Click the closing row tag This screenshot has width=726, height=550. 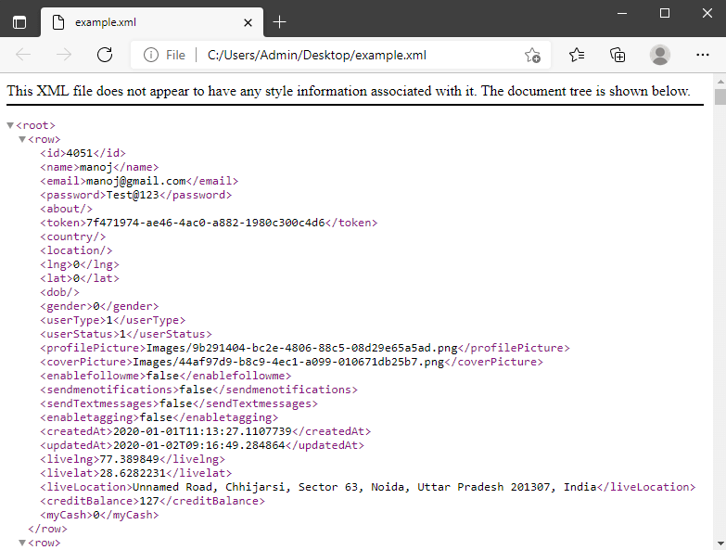coord(47,529)
